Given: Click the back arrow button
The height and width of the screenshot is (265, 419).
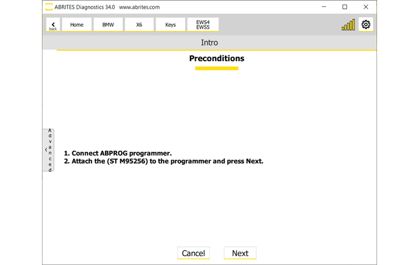Looking at the screenshot, I should [x=52, y=24].
